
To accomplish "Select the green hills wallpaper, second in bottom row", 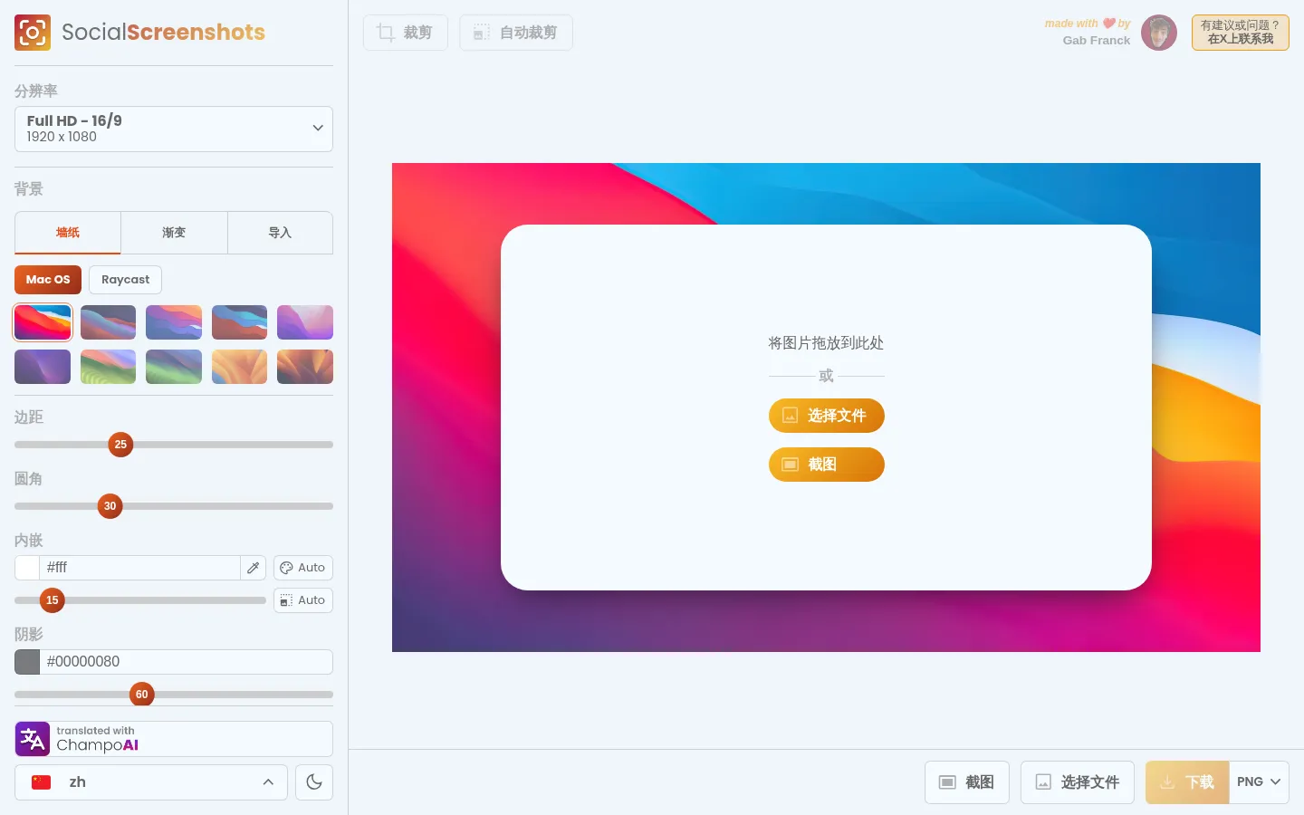I will click(x=108, y=367).
